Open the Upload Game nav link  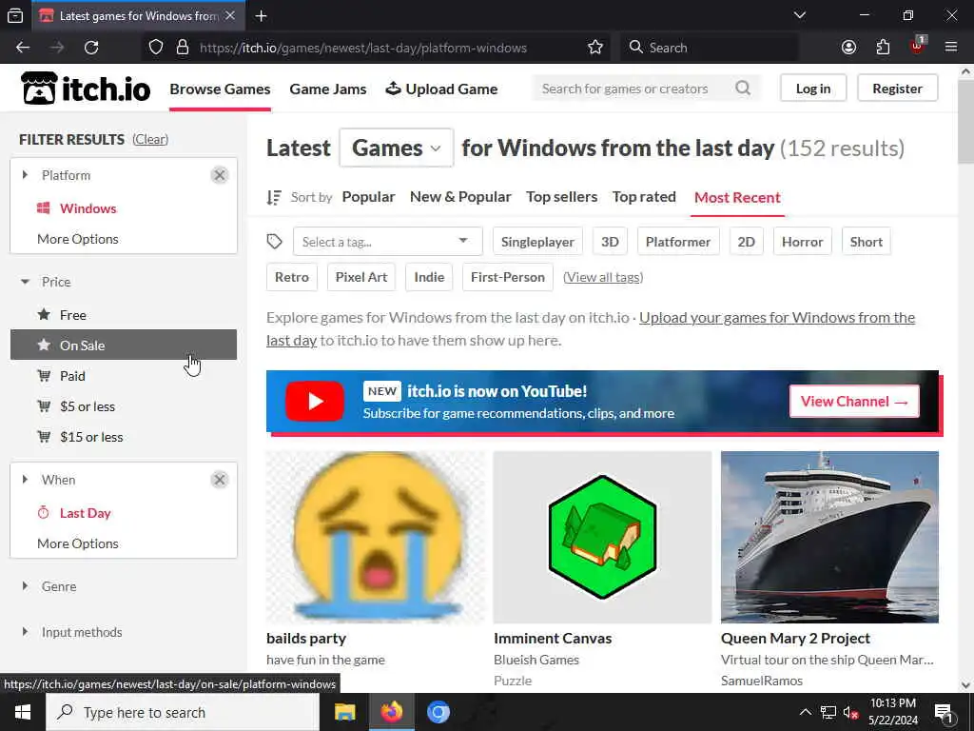tap(441, 89)
